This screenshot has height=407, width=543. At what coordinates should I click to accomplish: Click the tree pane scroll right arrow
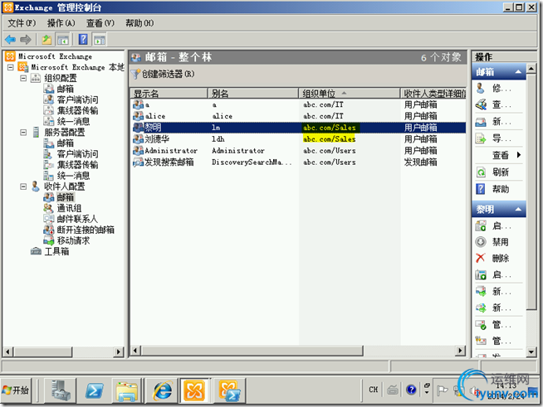tap(119, 352)
